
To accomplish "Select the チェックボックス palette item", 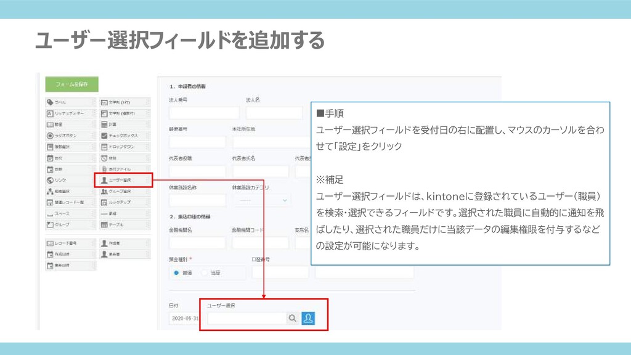I will 124,136.
